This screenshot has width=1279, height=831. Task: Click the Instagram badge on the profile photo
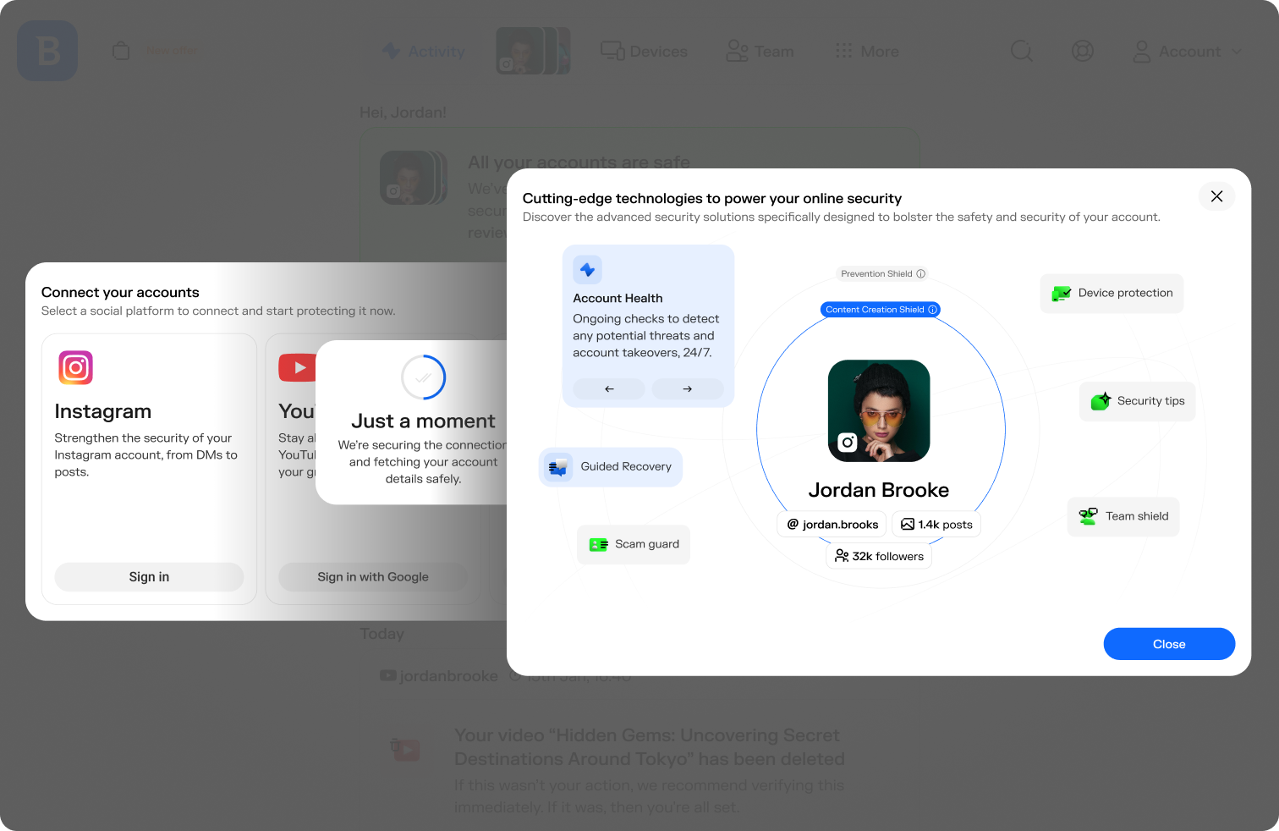(848, 442)
